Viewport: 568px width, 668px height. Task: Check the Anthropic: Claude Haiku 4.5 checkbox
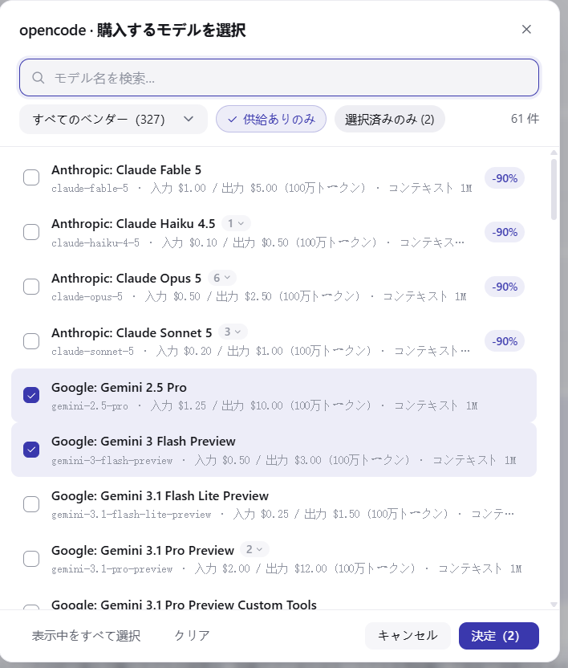[31, 232]
